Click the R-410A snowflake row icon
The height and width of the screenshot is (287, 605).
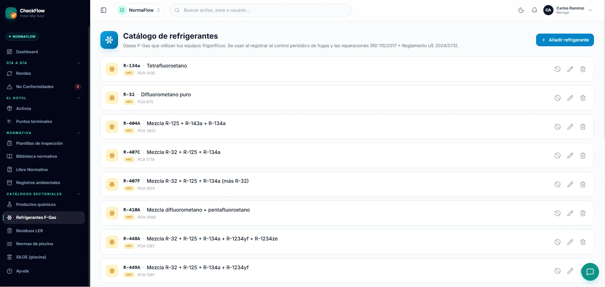(112, 213)
